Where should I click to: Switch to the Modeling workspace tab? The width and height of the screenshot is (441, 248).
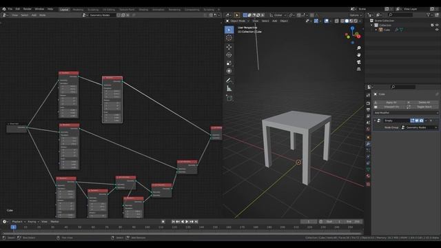pyautogui.click(x=78, y=10)
